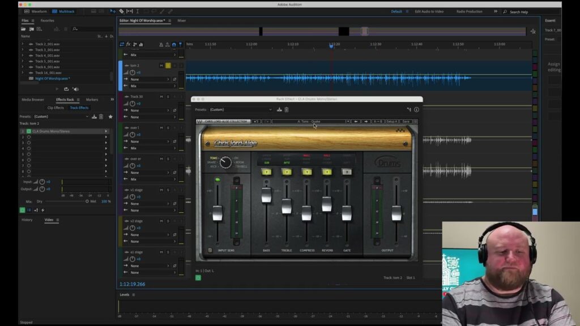The height and width of the screenshot is (326, 580).
Task: Expand the Track 2_001.wav tree item
Action: pos(23,44)
